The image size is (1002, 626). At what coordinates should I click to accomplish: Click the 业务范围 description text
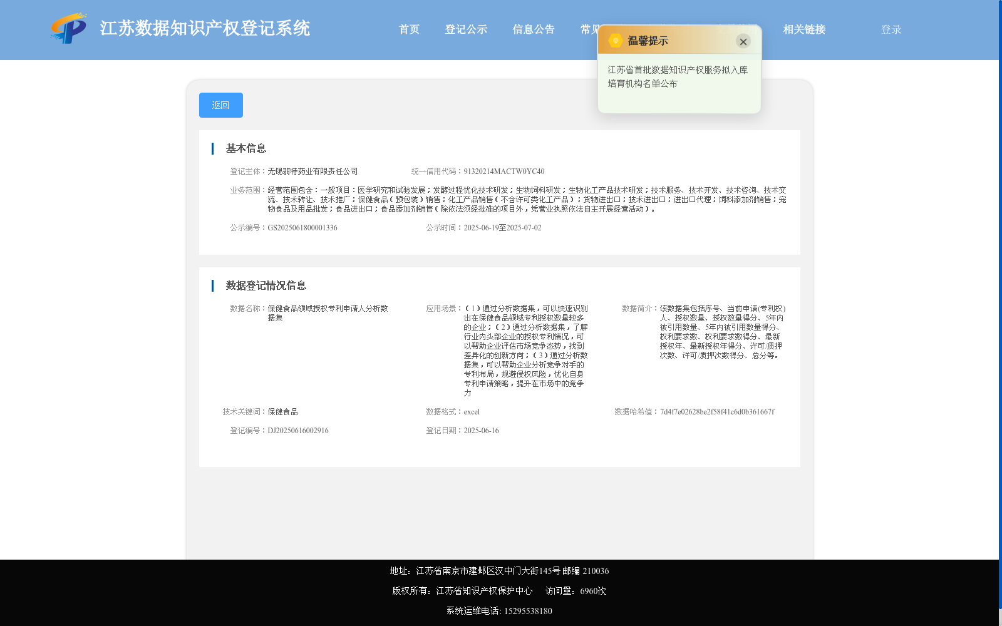pos(527,200)
